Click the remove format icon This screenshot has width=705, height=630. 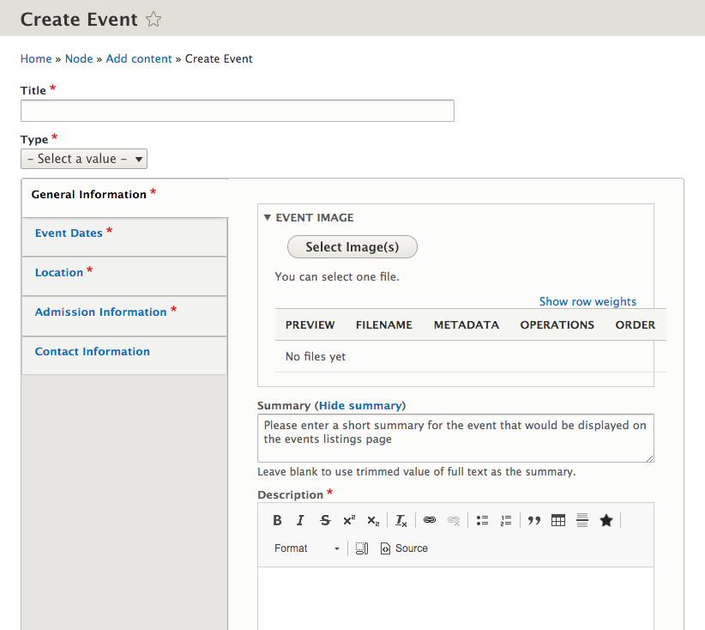point(401,520)
